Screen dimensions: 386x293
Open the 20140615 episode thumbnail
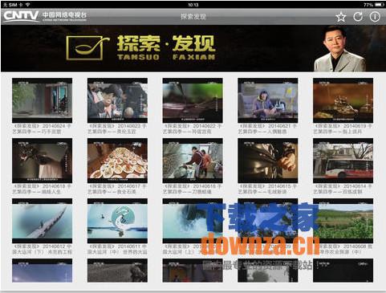click(268, 161)
